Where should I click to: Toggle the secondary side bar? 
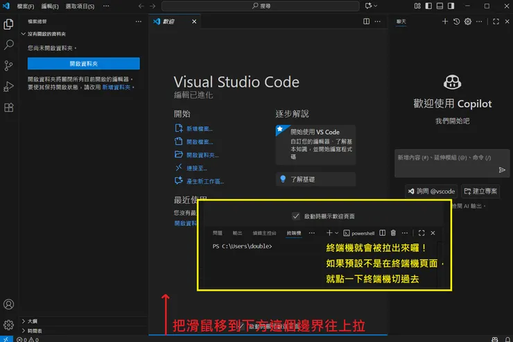coord(451,6)
